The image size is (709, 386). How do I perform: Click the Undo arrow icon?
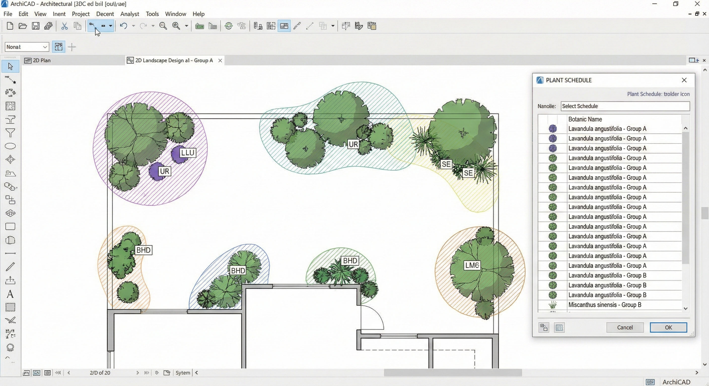coord(124,26)
